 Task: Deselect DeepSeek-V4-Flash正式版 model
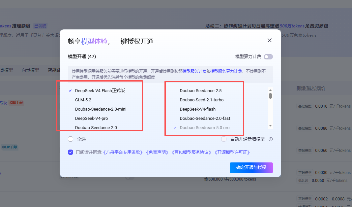coord(100,90)
